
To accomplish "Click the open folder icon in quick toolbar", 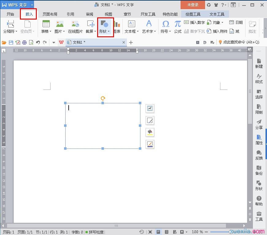I will 4,42.
